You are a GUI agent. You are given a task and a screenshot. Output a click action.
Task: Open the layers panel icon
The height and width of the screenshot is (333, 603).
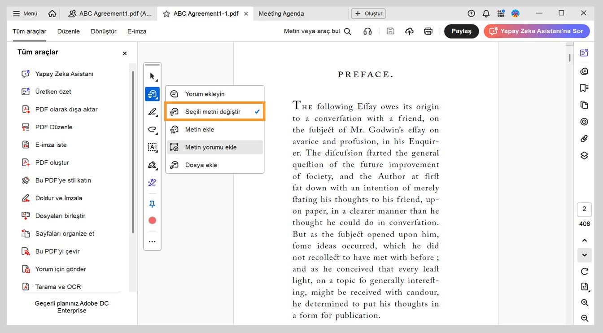point(584,156)
